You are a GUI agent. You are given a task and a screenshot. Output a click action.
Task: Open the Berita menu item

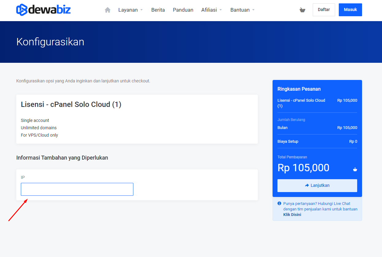point(158,10)
